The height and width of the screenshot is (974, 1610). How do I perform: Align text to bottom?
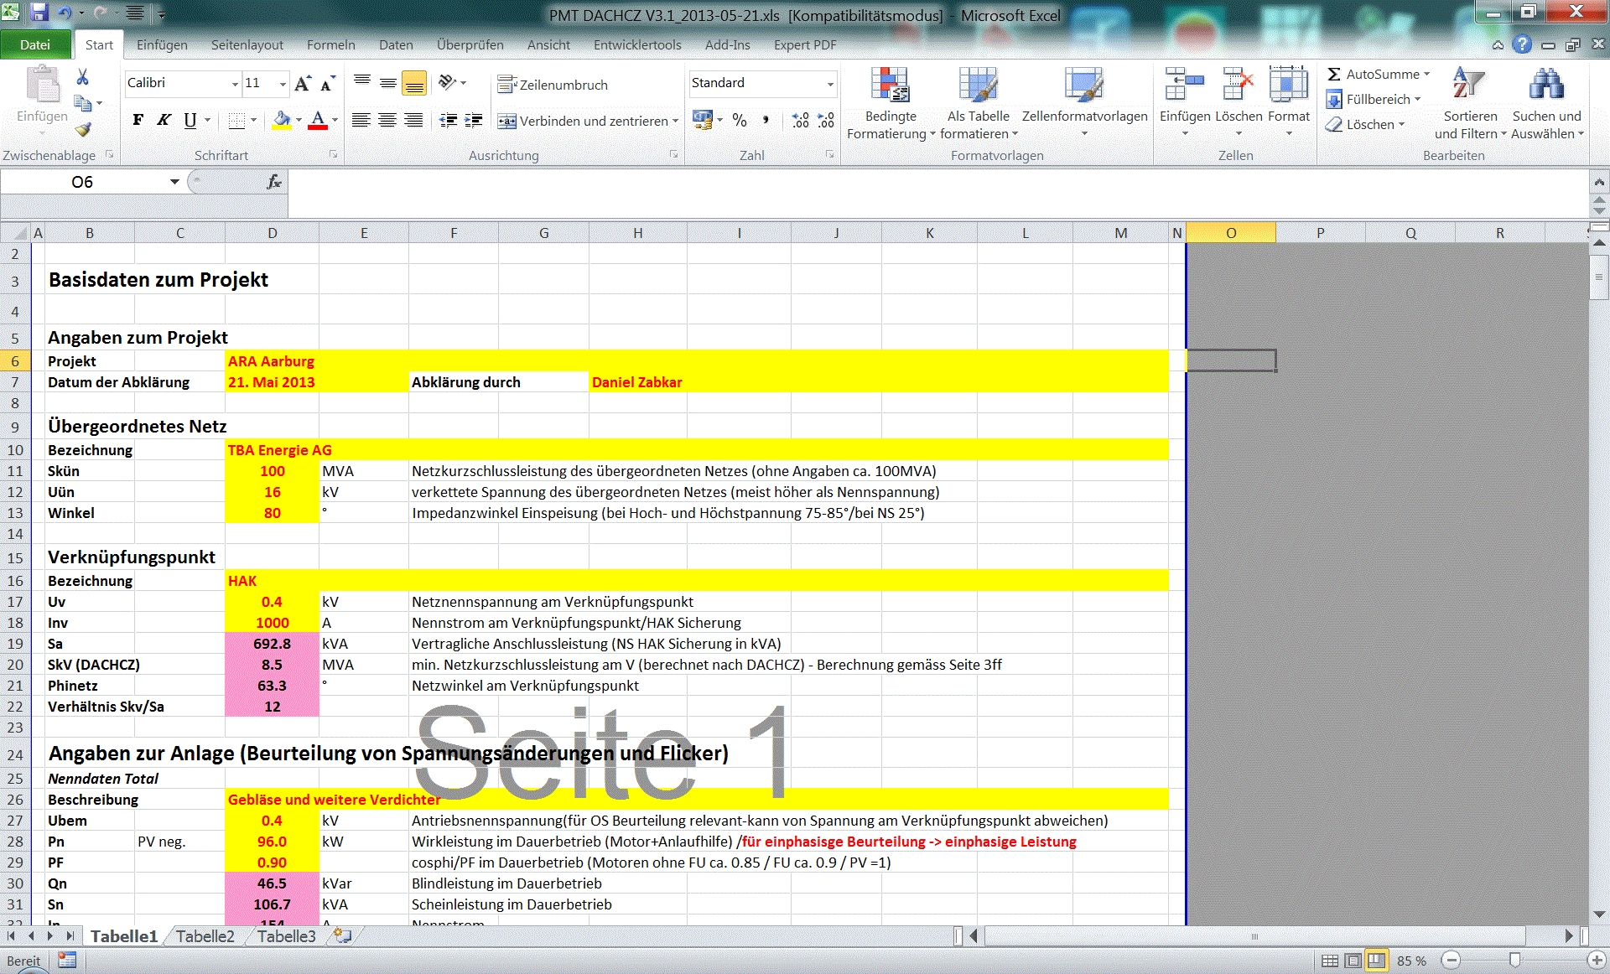tap(414, 83)
